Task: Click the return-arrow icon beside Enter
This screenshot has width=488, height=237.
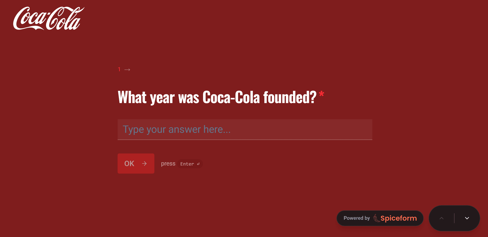Action: click(x=198, y=164)
